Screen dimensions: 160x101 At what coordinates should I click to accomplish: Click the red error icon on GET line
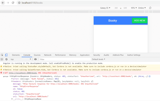click(1, 73)
